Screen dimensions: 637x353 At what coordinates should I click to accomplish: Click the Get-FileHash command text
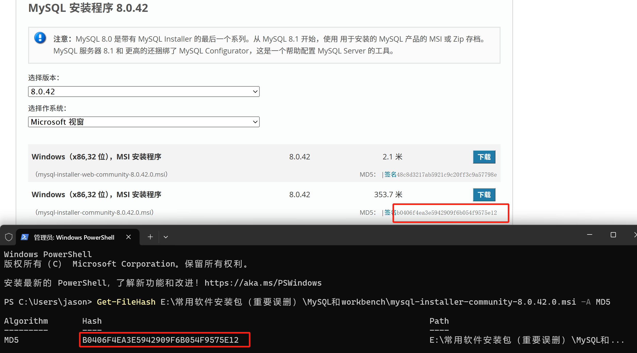coord(126,302)
